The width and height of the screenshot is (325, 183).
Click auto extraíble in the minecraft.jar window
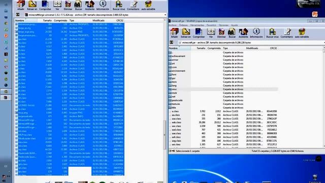click(302, 33)
